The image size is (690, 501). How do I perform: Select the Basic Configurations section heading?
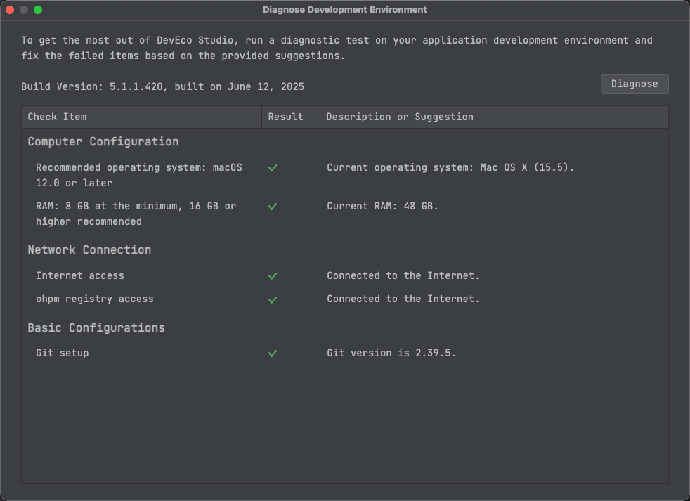pyautogui.click(x=96, y=327)
